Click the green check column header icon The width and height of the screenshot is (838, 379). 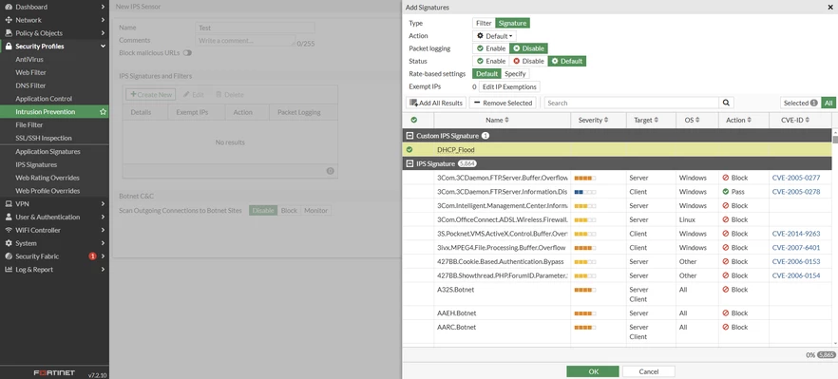pyautogui.click(x=413, y=121)
